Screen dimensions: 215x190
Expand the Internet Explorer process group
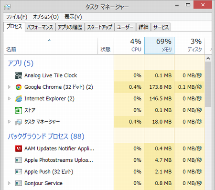9,99
